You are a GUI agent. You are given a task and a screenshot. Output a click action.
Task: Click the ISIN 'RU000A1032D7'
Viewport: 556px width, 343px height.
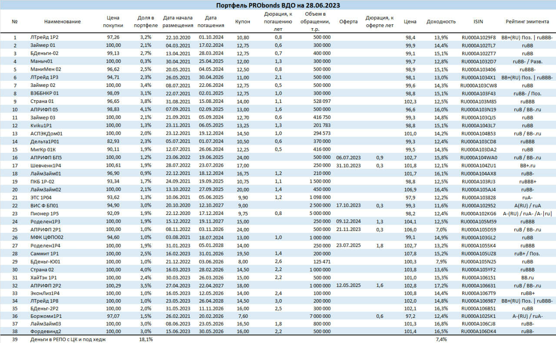(x=478, y=61)
